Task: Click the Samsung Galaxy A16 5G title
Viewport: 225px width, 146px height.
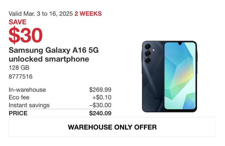Action: 54,50
